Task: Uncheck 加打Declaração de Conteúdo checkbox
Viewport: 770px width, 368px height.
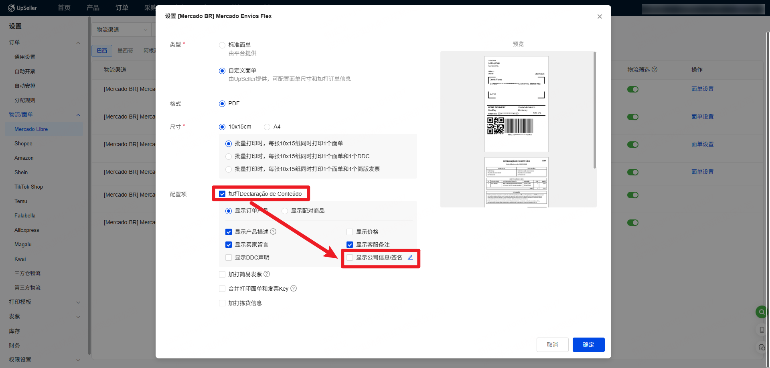Action: (x=222, y=194)
